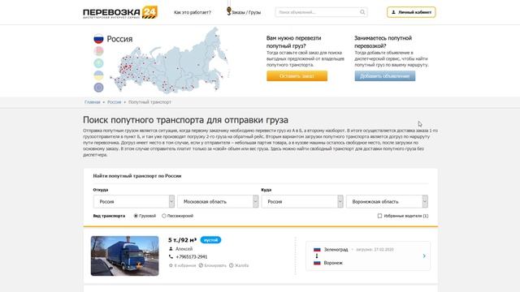Viewport: 520px width, 292px height.
Task: Follow the Главная breadcrumb link
Action: click(92, 102)
